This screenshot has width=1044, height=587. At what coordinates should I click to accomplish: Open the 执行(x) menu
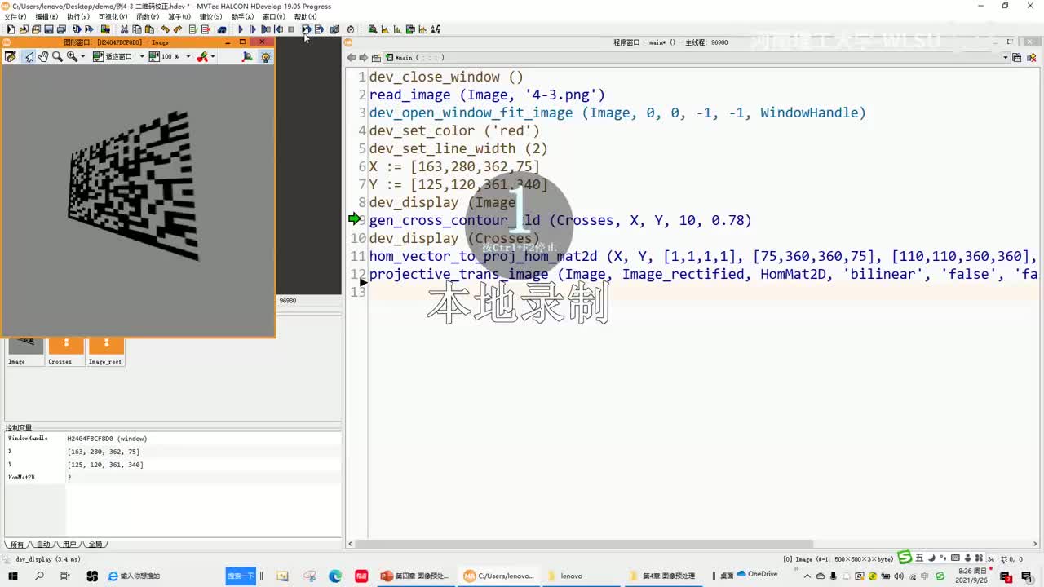tap(78, 16)
